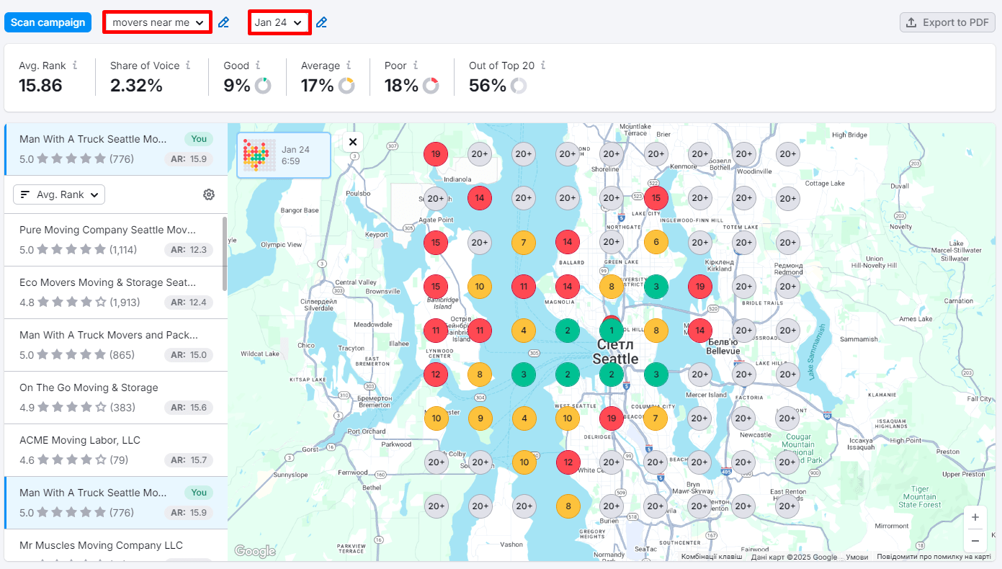
Task: Click info icon next to Good
Action: point(257,65)
